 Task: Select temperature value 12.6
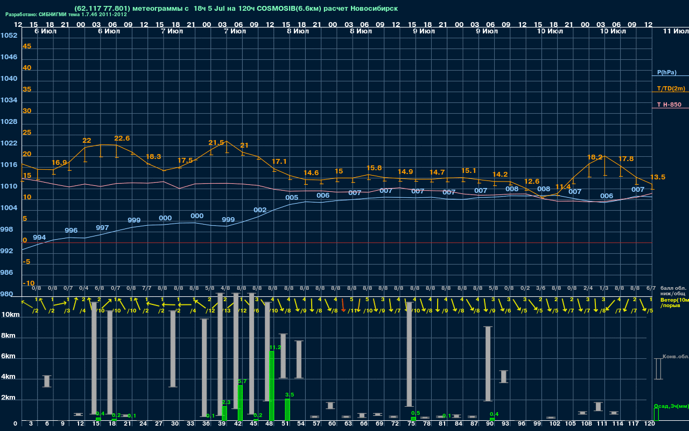531,182
